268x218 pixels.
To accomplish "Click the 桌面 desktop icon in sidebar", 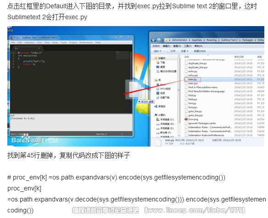I will click(158, 67).
